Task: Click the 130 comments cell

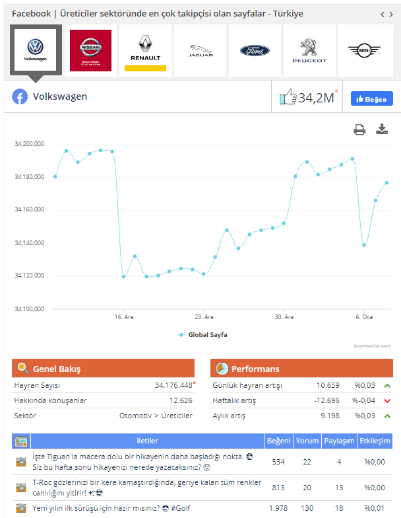Action: point(307,508)
